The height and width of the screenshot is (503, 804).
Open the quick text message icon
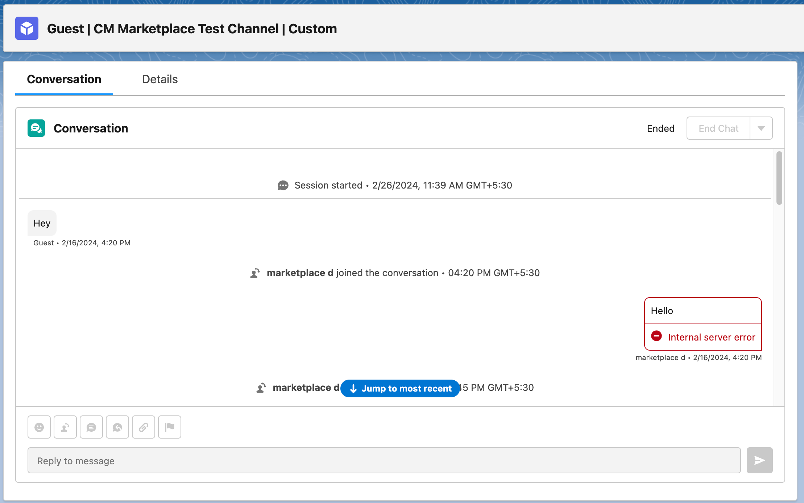[91, 427]
